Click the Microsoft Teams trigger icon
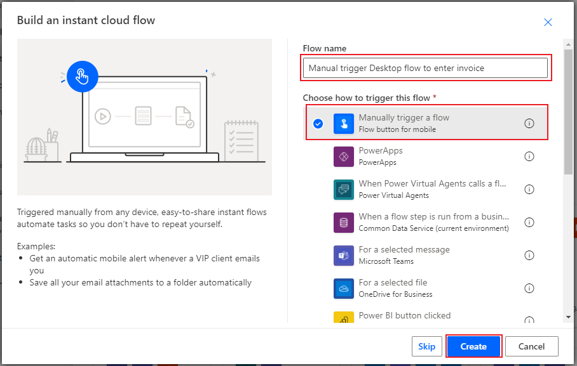 (x=344, y=256)
